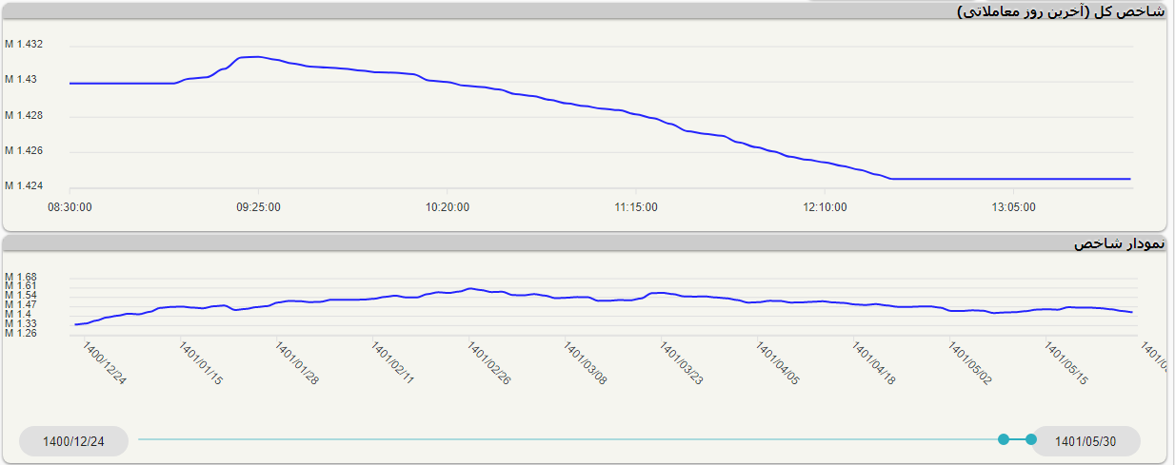1175x465 pixels.
Task: Click the 08:30:00 time axis label
Action: point(70,206)
